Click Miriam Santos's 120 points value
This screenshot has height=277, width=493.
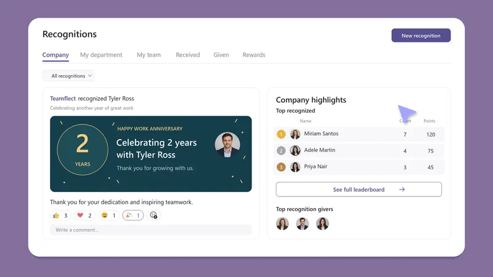(430, 134)
